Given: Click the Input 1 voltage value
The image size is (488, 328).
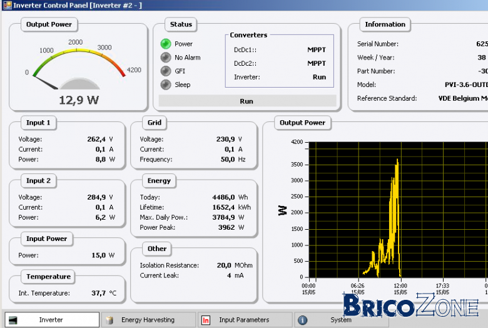Looking at the screenshot, I should [x=96, y=139].
